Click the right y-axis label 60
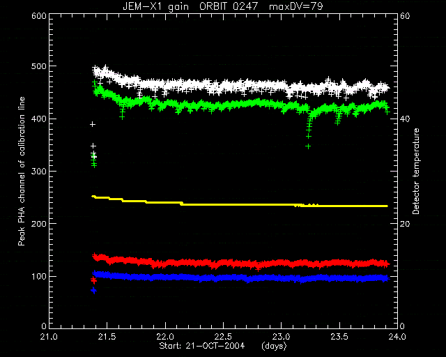 coord(405,15)
